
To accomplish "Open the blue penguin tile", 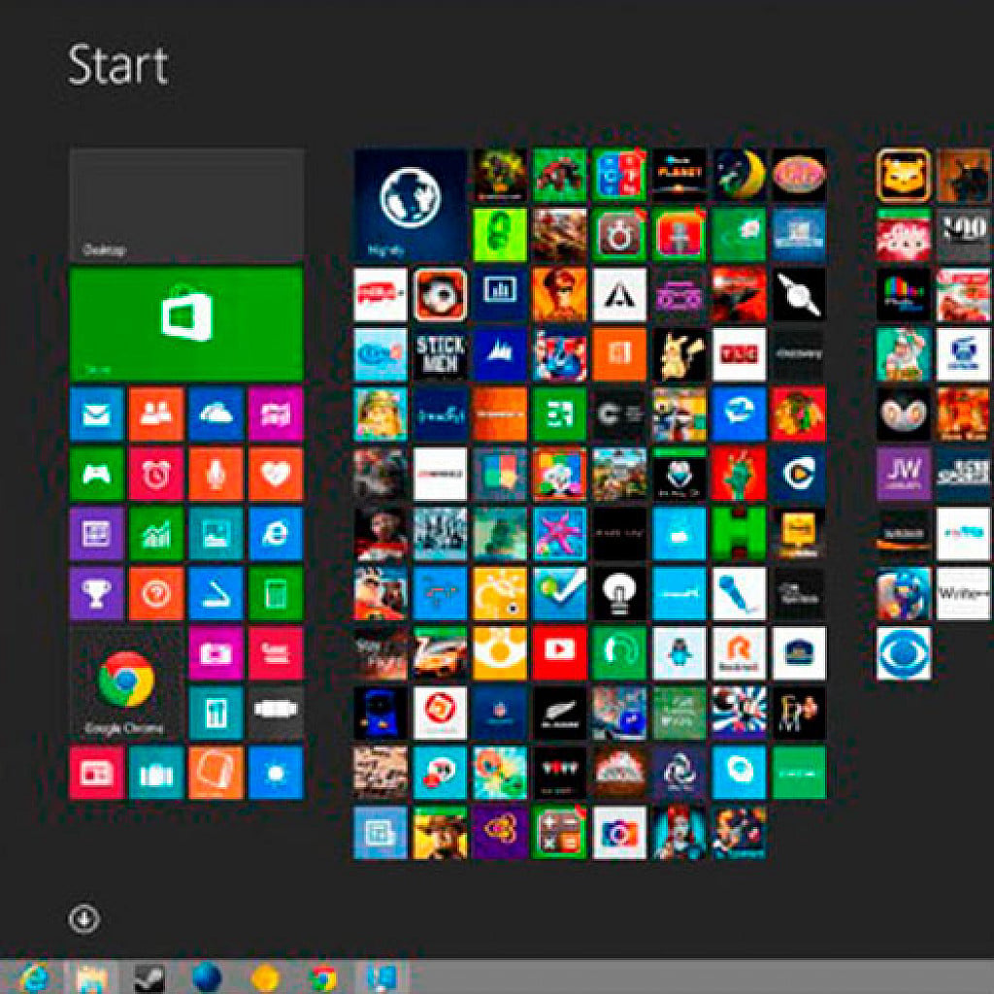I will pos(679,653).
